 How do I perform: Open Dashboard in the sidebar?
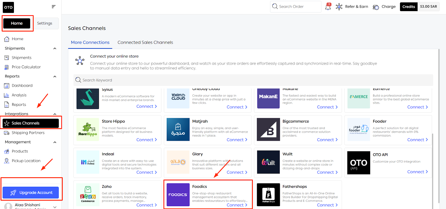(22, 86)
